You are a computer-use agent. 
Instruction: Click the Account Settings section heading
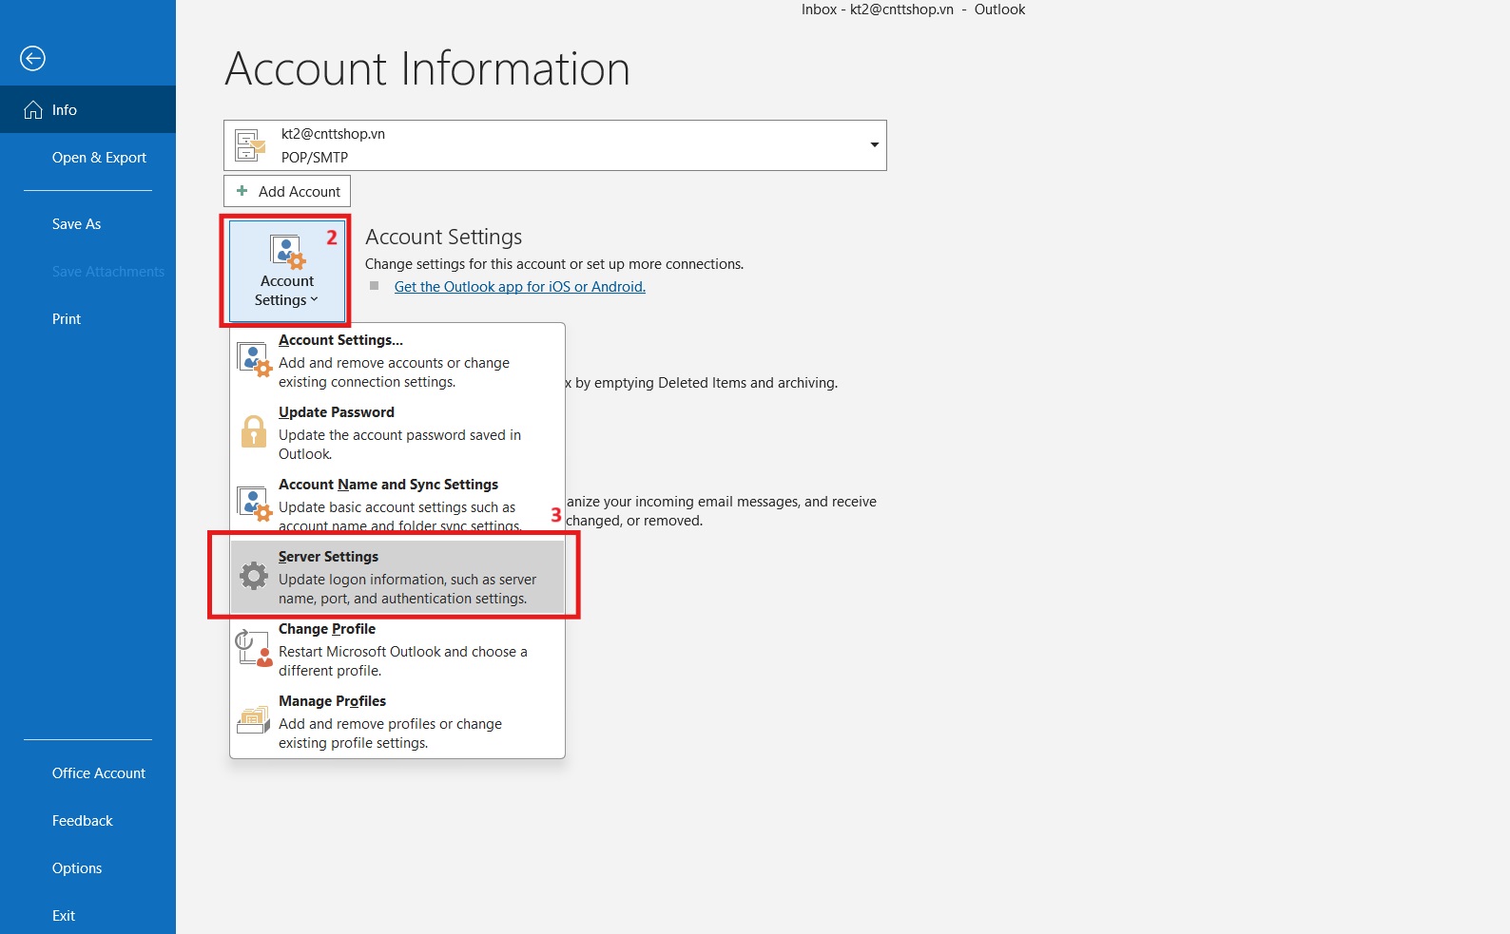click(x=444, y=237)
